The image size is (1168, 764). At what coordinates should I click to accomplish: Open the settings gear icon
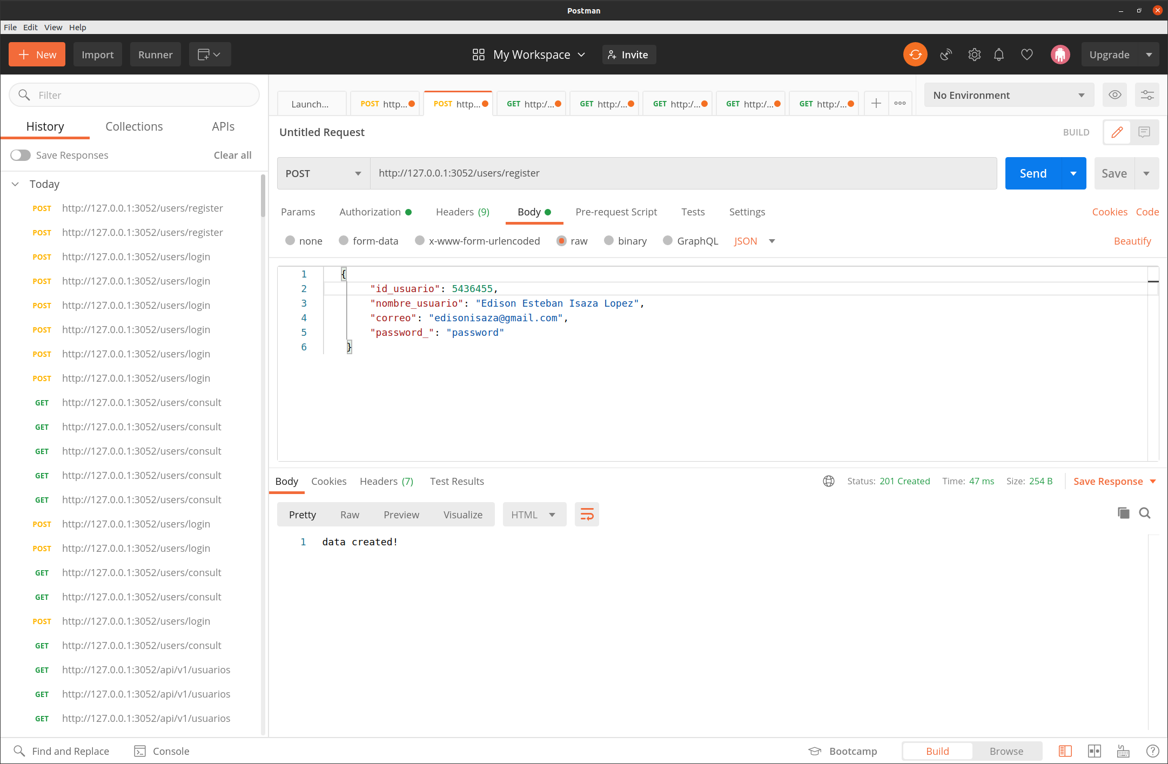[974, 55]
